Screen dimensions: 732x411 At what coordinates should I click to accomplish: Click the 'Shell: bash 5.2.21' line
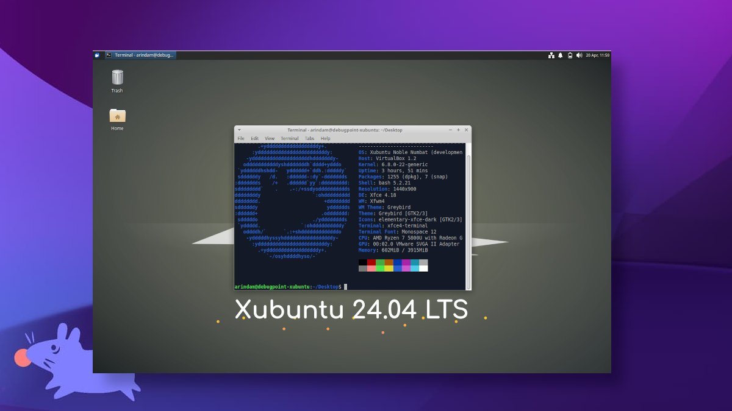tap(384, 183)
